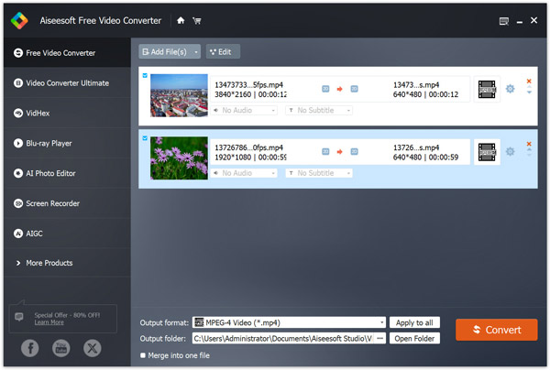The height and width of the screenshot is (370, 550).
Task: Open format profile icon for 13726786 file
Action: pos(487,152)
